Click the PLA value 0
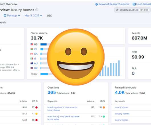Viewport: 151px width, 125px height. tap(133, 73)
